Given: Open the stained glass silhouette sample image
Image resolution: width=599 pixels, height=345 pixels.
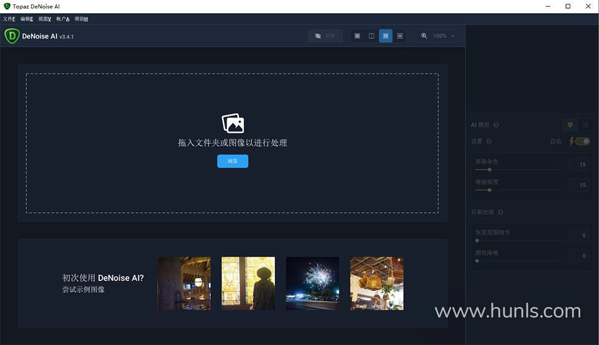Looking at the screenshot, I should [248, 283].
